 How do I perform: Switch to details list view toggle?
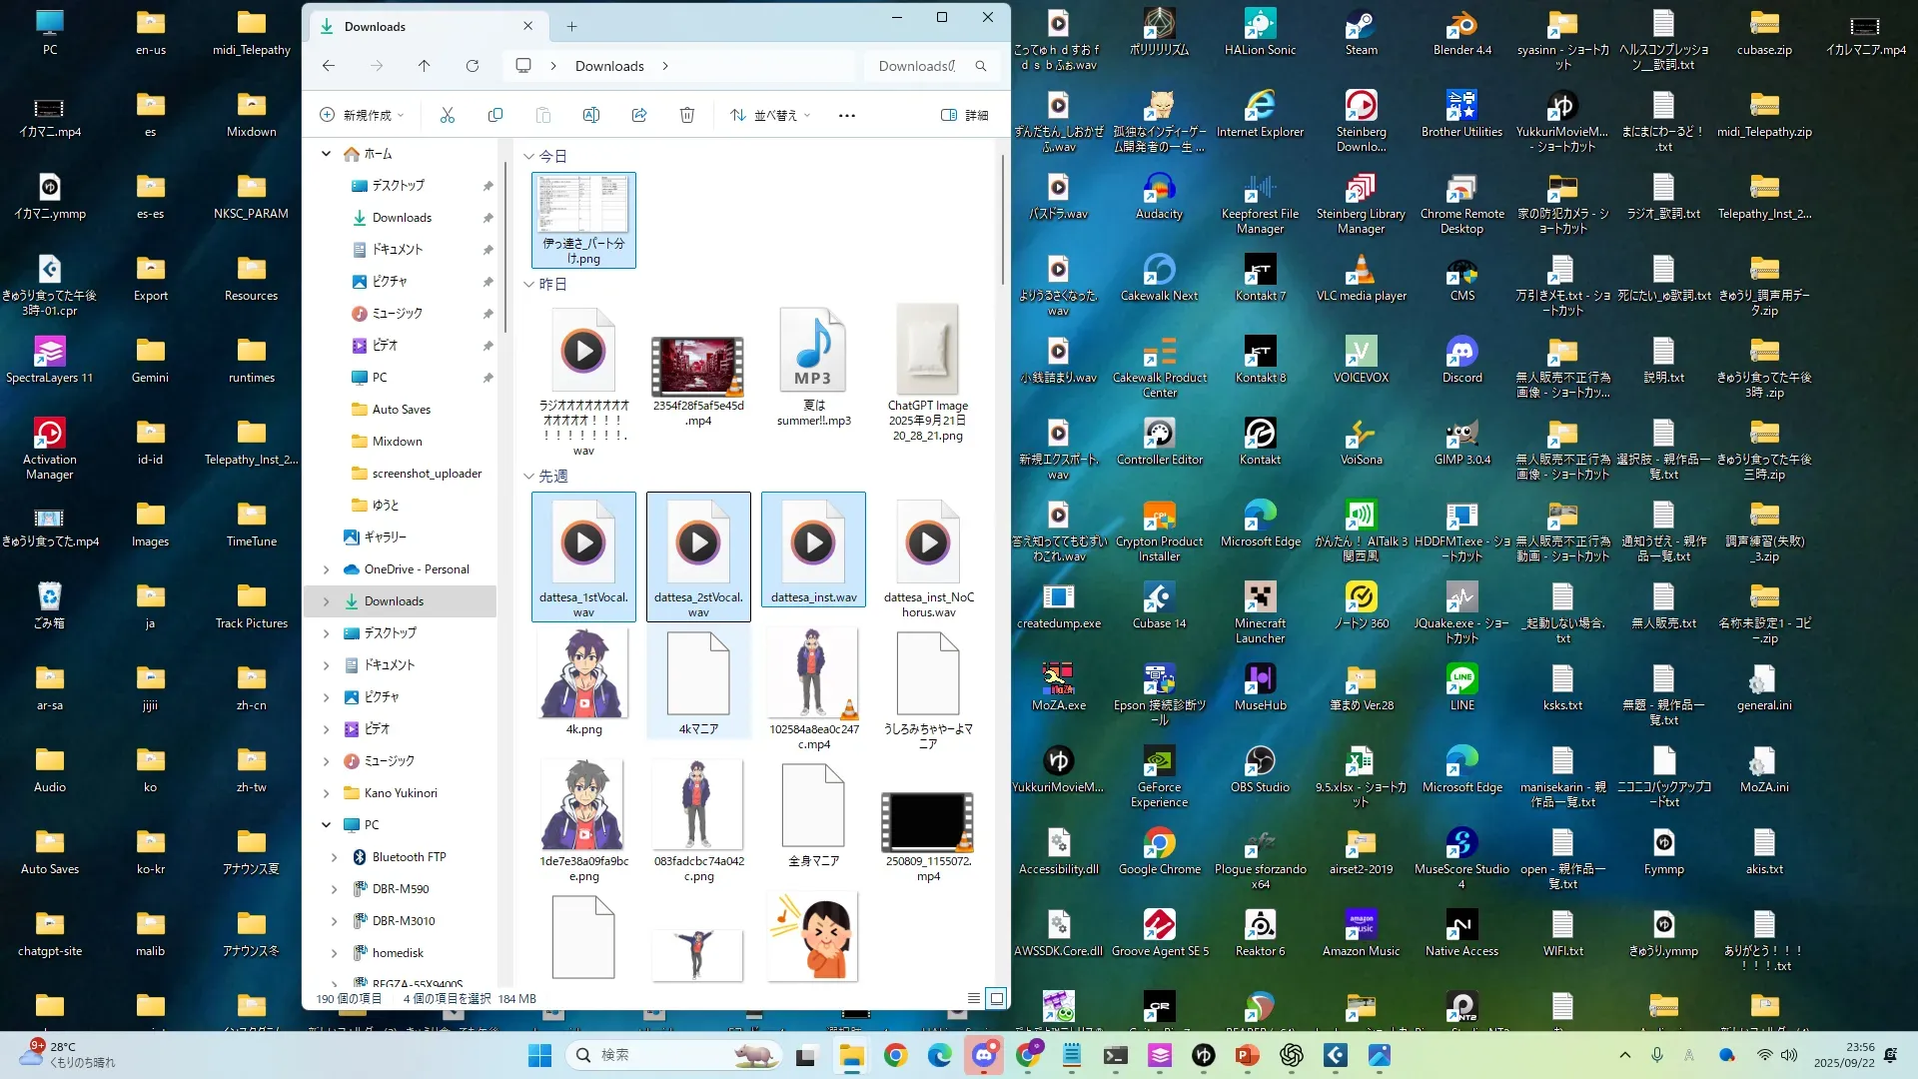pyautogui.click(x=974, y=998)
